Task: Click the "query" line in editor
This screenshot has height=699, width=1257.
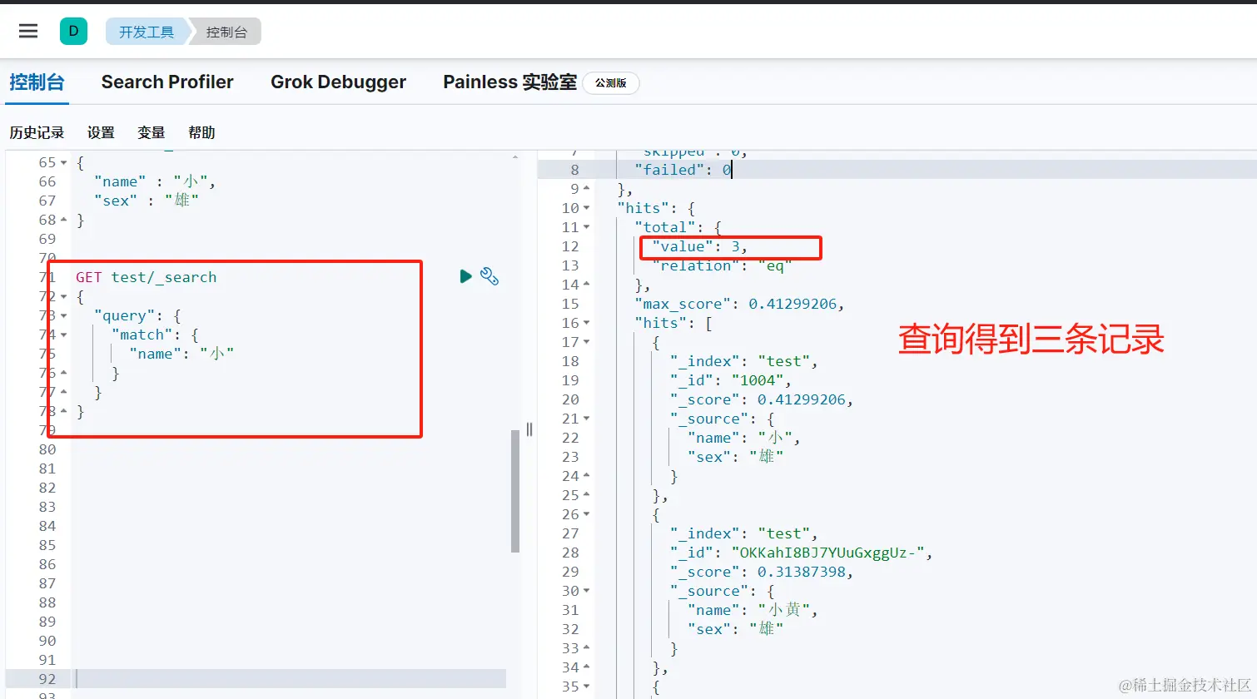Action: pos(137,315)
